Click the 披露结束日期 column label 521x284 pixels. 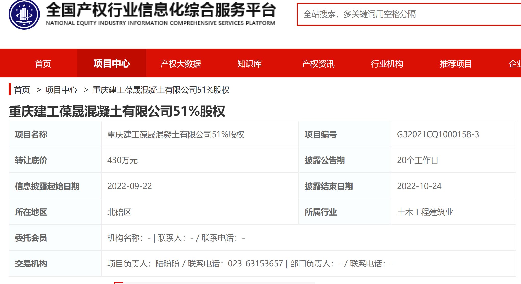tap(329, 186)
